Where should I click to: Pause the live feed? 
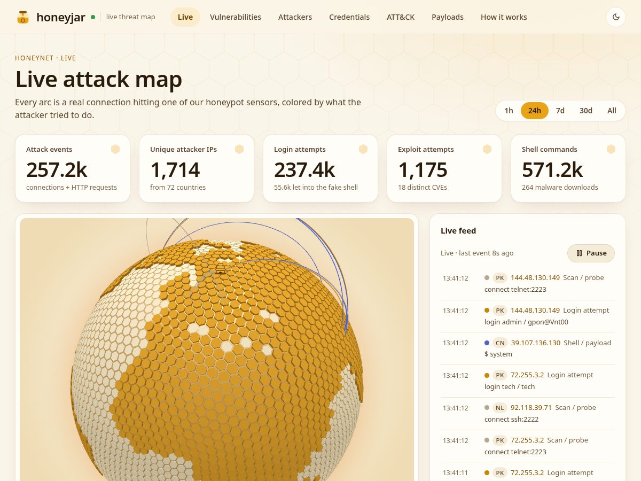click(x=591, y=253)
